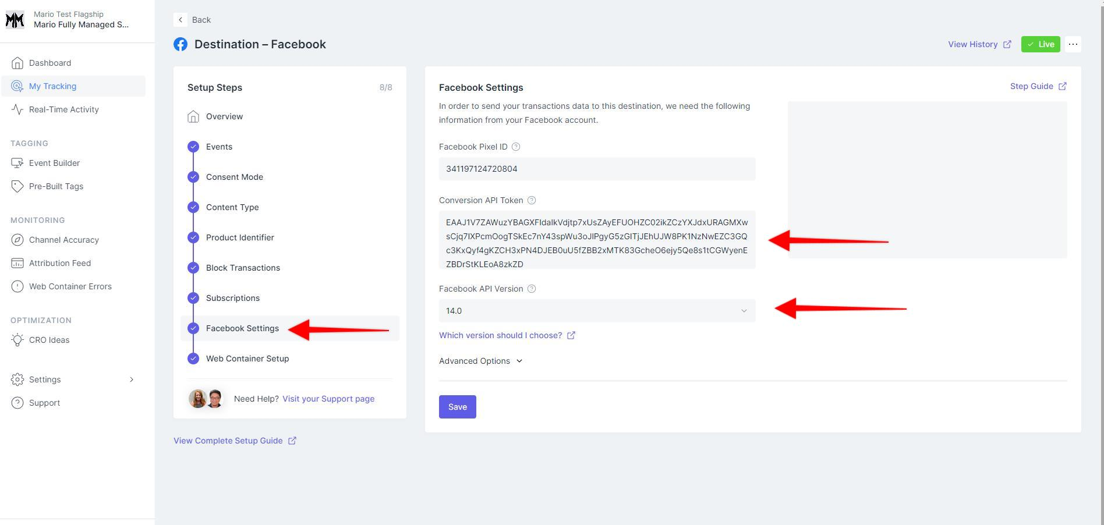
Task: Save the Facebook settings
Action: click(457, 406)
